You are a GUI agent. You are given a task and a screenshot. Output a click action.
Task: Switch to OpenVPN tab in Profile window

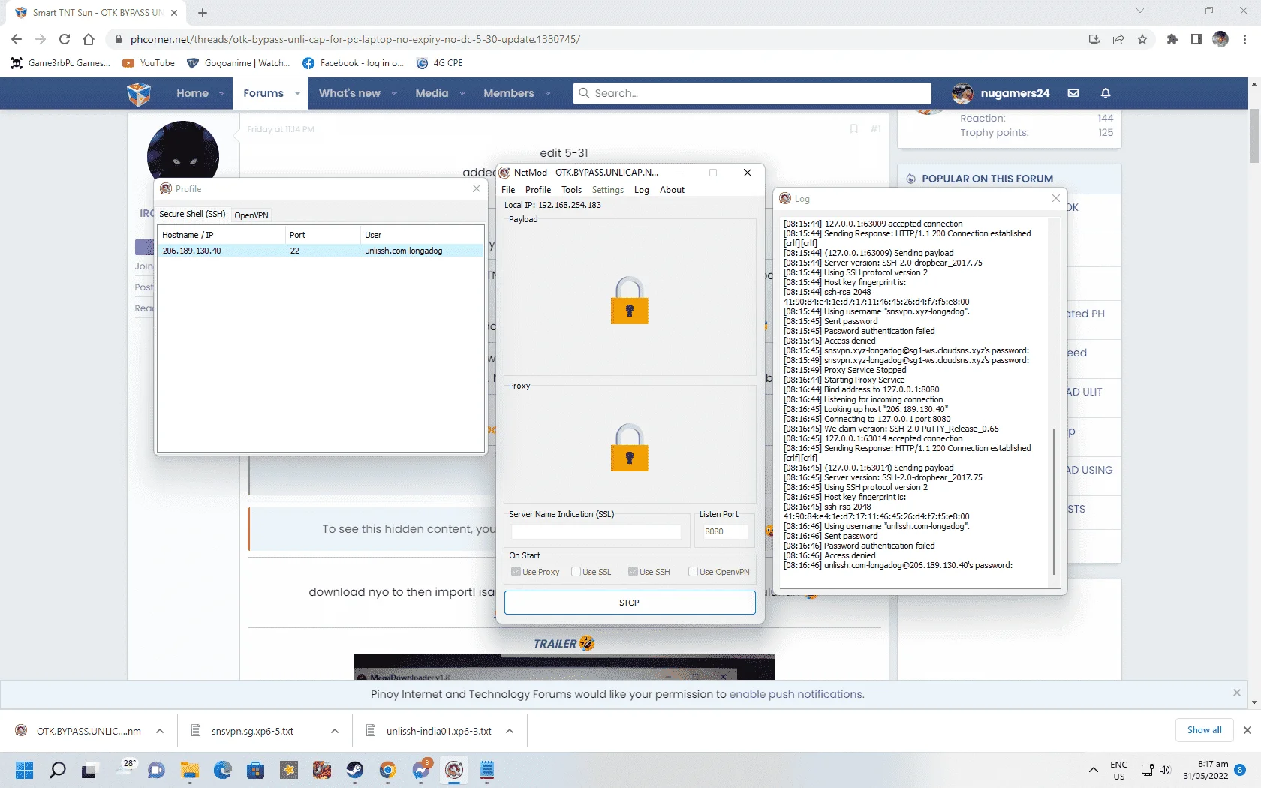tap(251, 215)
